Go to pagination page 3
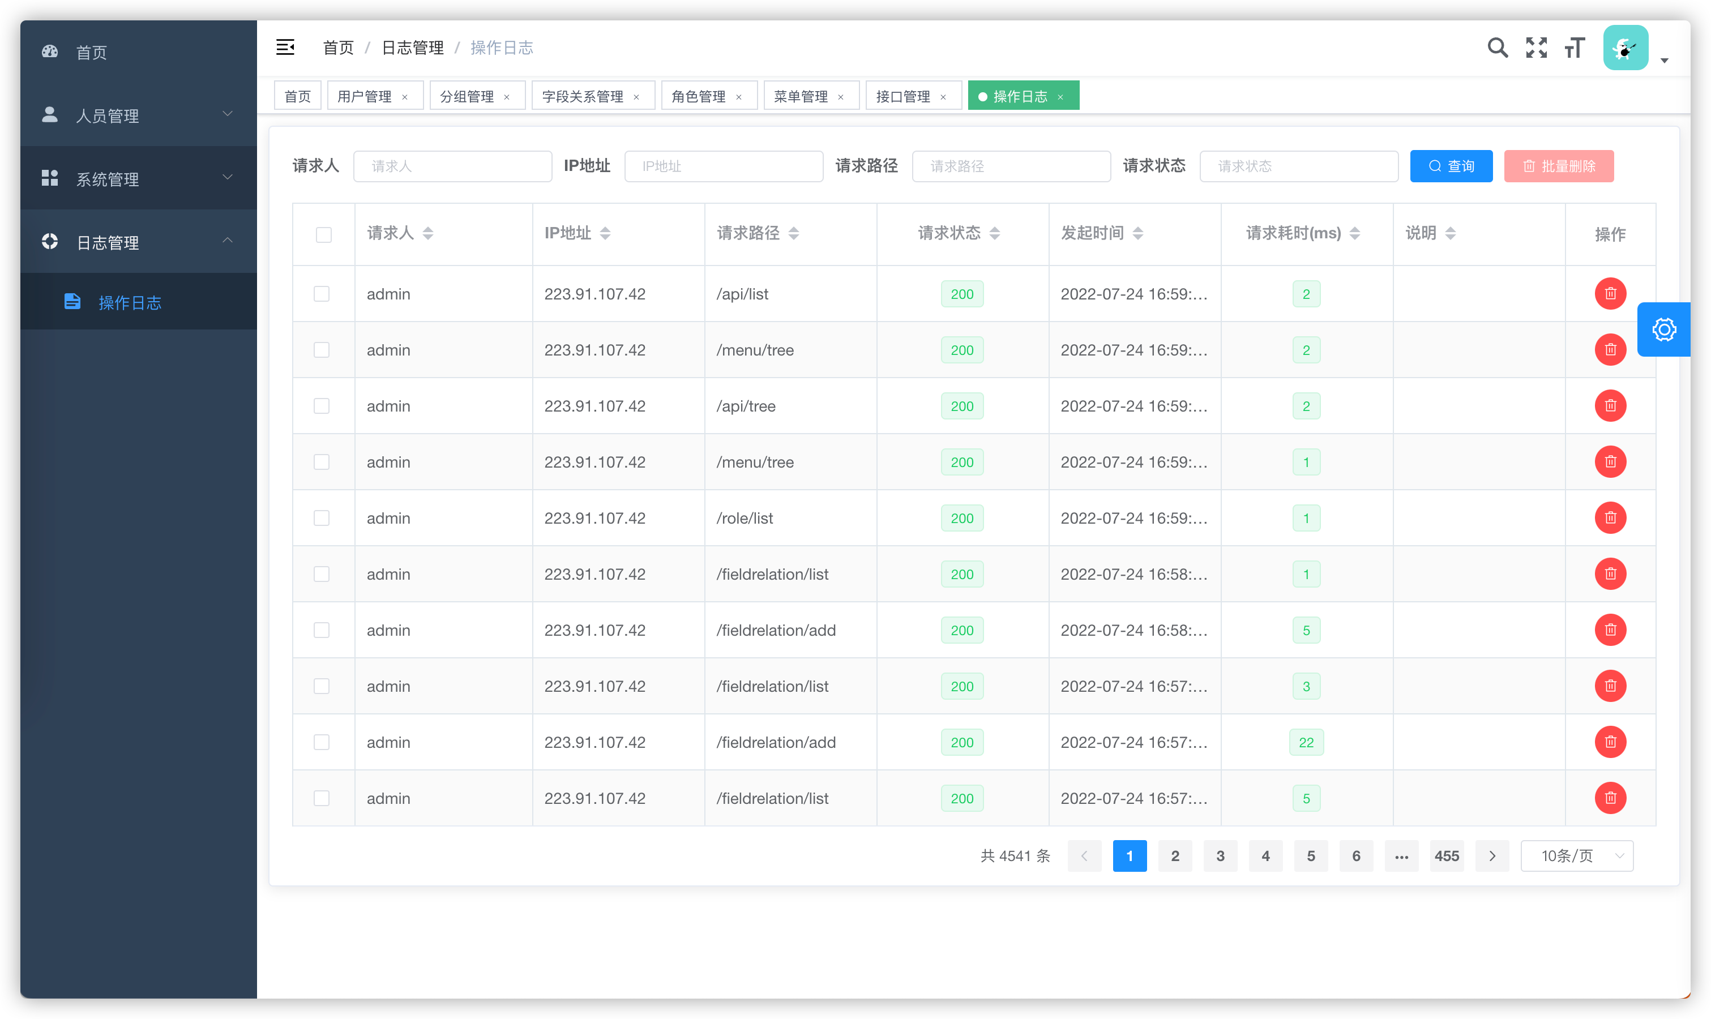This screenshot has height=1019, width=1711. coord(1220,855)
